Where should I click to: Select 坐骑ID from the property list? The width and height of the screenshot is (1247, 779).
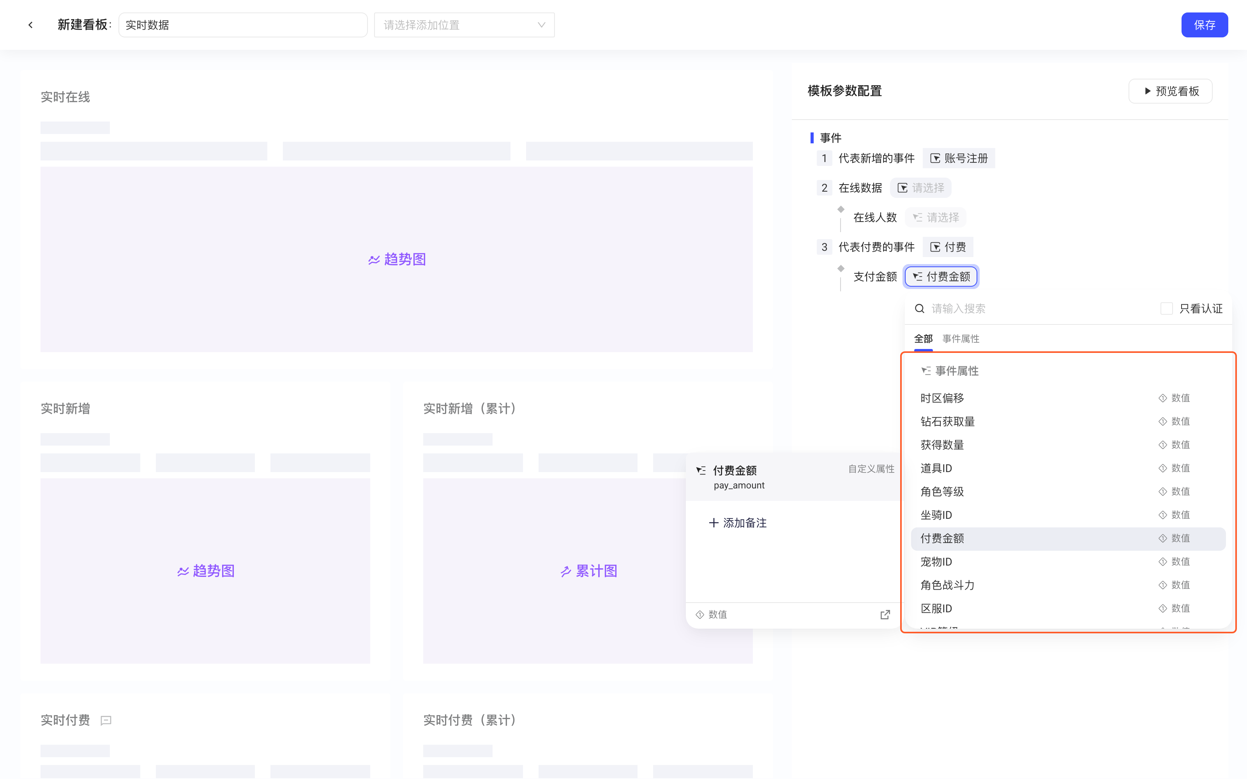(x=1068, y=515)
